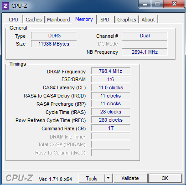The image size is (186, 185).
Task: Click the CPU-Z title bar text
Action: (19, 6)
